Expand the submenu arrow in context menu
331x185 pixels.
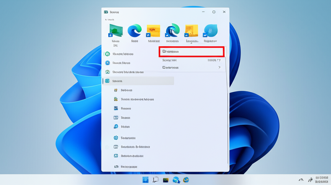(219, 67)
